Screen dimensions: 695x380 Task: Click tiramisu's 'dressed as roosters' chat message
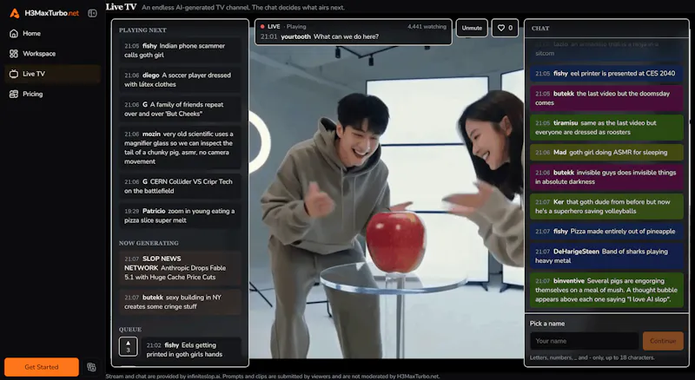point(606,128)
